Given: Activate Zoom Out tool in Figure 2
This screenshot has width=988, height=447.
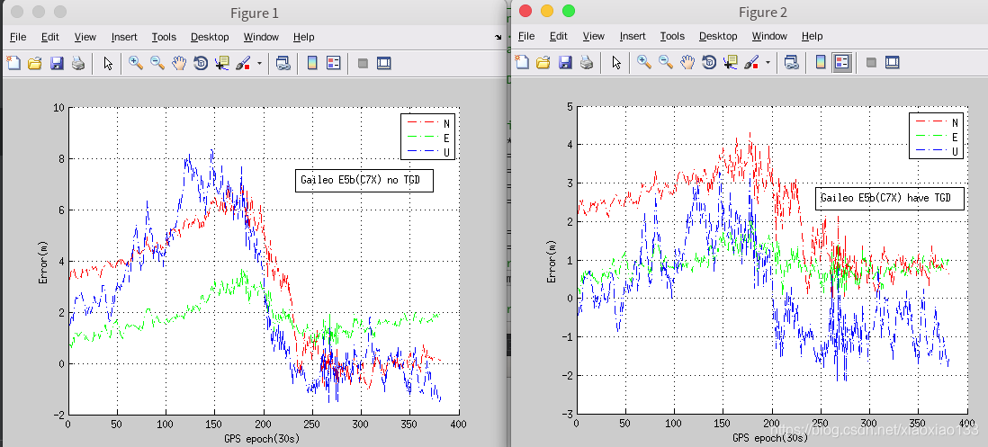Looking at the screenshot, I should click(x=666, y=62).
